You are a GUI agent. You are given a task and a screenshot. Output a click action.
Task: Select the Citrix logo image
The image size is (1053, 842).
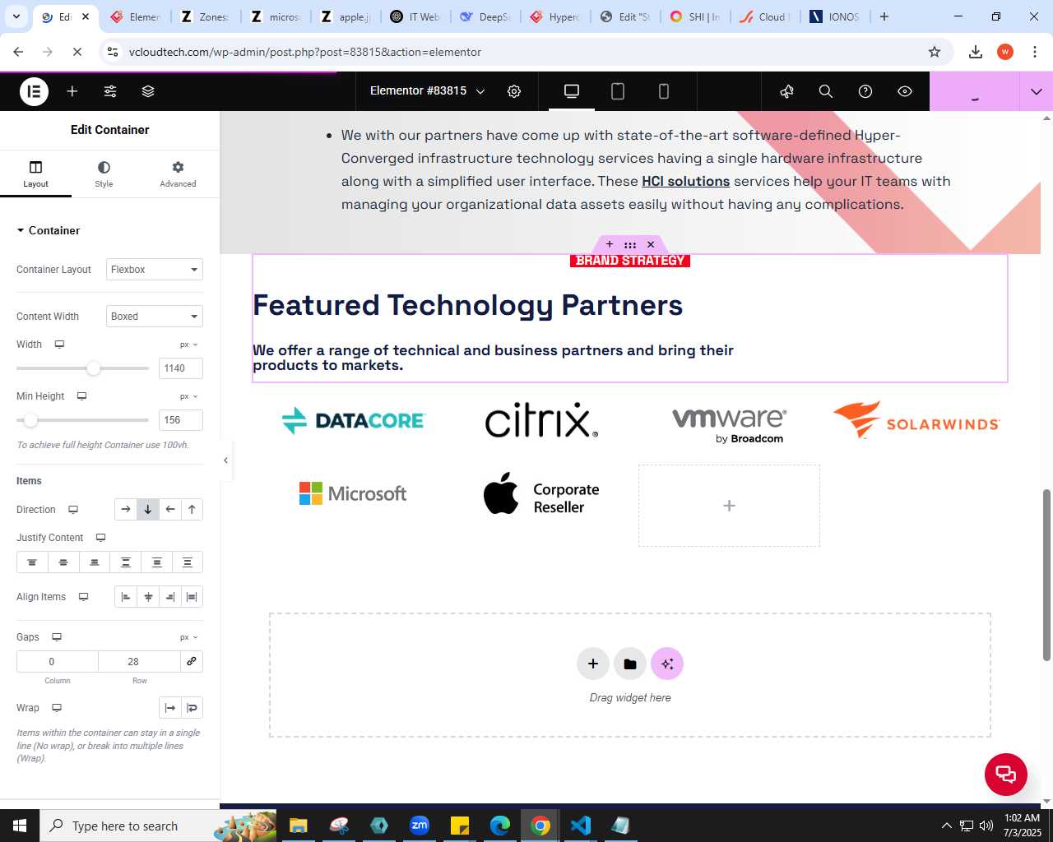coord(541,420)
